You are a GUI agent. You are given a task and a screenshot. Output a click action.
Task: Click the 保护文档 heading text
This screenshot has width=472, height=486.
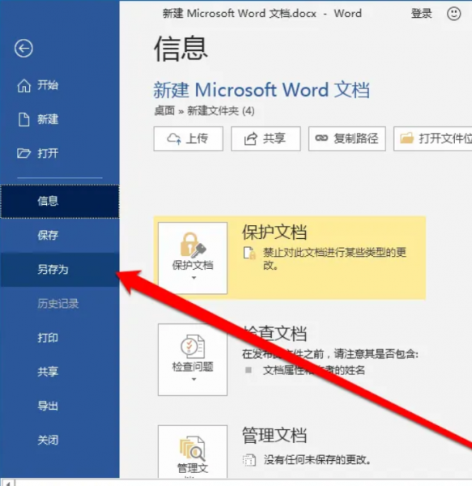(x=274, y=232)
